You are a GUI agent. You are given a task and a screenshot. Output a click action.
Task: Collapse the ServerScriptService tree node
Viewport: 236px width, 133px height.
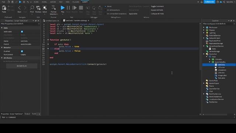click(204, 46)
